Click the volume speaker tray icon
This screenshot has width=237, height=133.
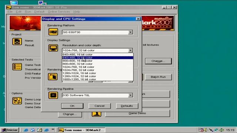coord(205,130)
